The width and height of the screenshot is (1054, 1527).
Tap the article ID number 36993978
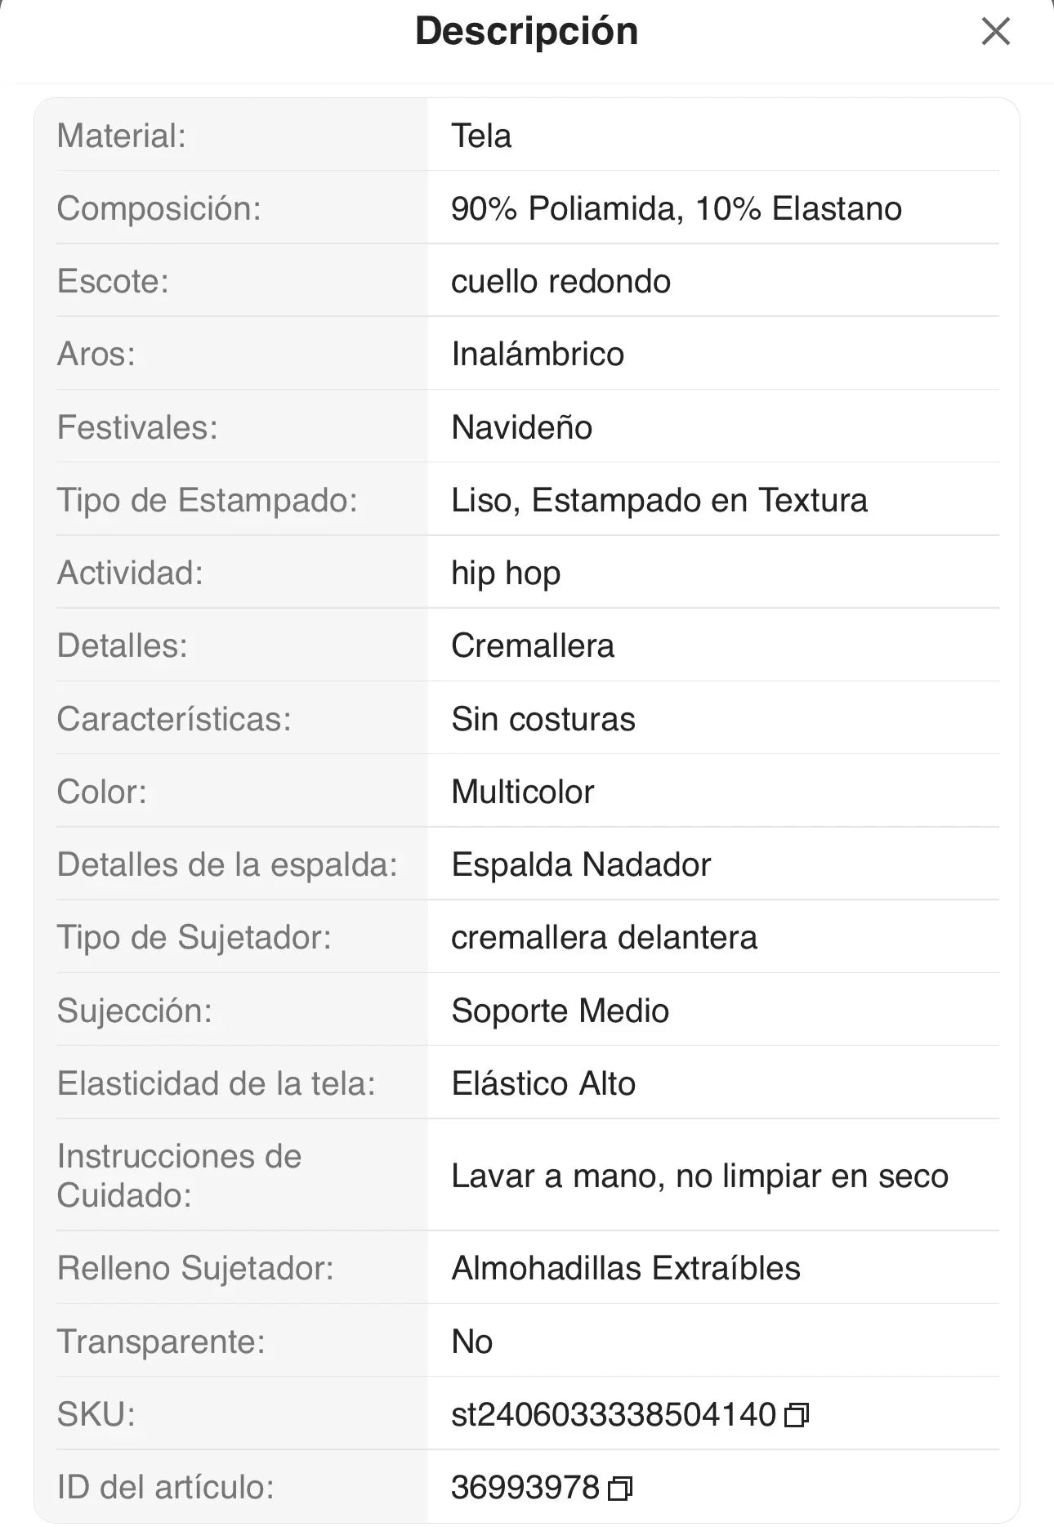(x=525, y=1488)
